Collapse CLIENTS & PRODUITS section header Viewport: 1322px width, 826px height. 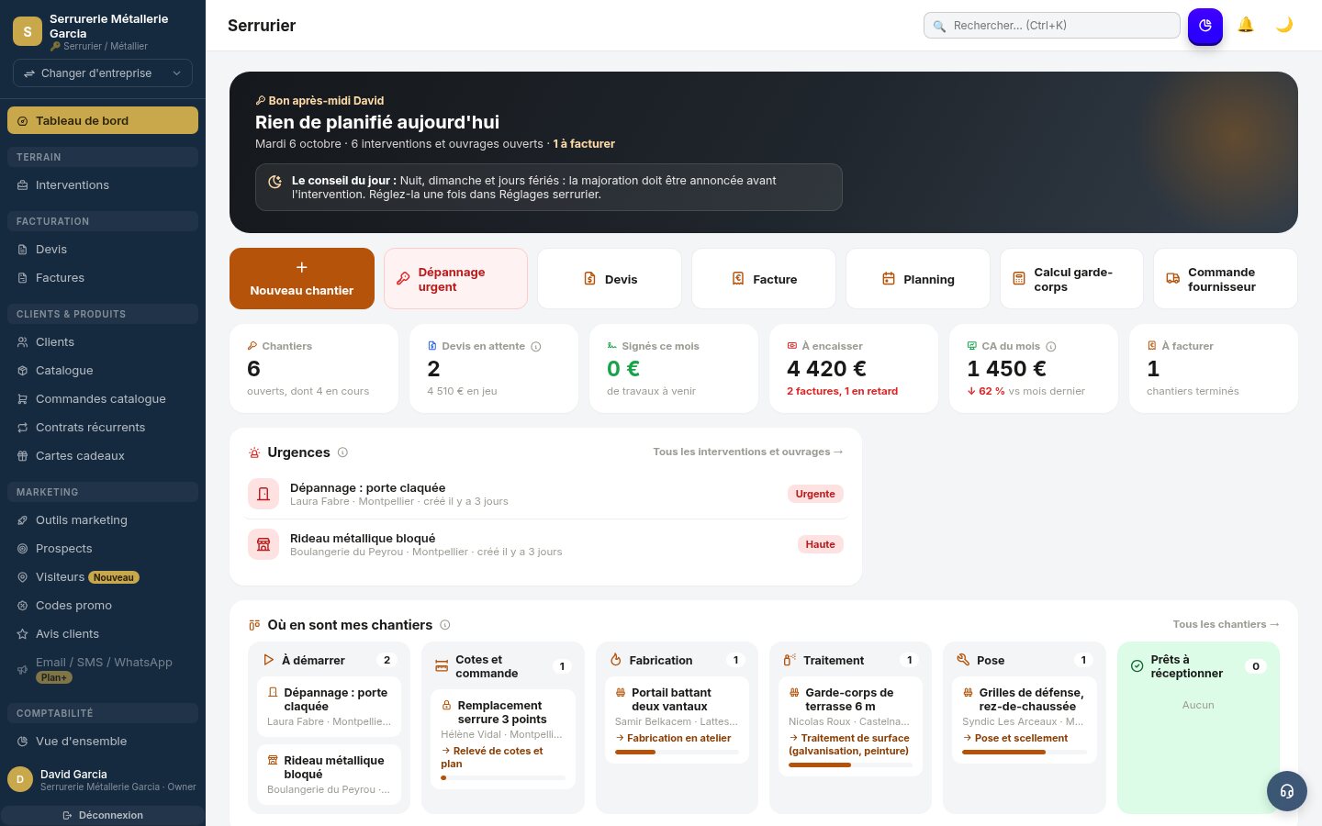point(103,314)
